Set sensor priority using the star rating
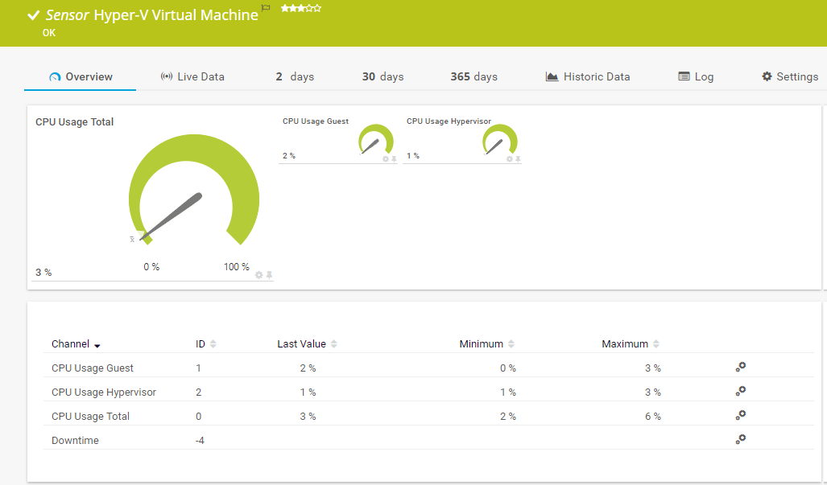Image resolution: width=827 pixels, height=485 pixels. (301, 8)
